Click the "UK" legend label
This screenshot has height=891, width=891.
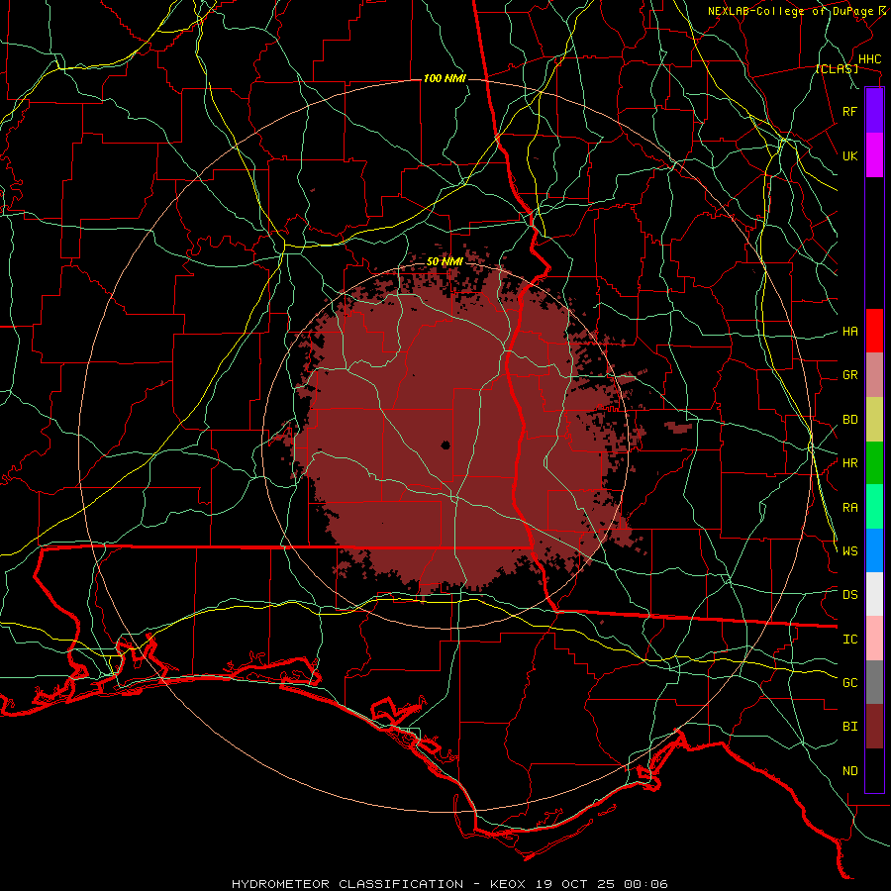(x=850, y=156)
